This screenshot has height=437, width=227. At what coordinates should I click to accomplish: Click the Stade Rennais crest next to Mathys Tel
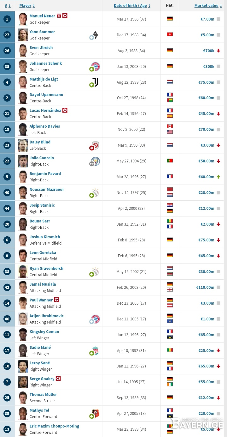coord(96,414)
